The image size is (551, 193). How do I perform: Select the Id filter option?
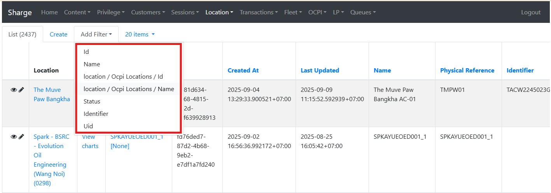point(86,52)
